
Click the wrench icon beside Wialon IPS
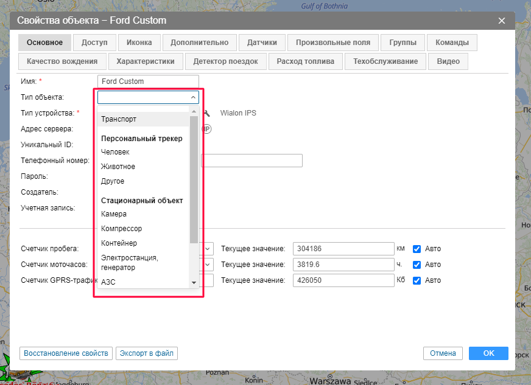tap(207, 113)
